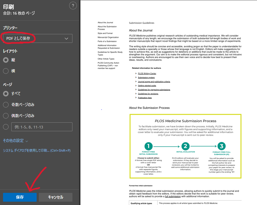Open the print help question mark icon
The width and height of the screenshot is (257, 205).
click(x=73, y=6)
